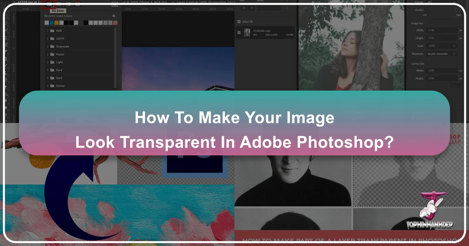The height and width of the screenshot is (246, 469).
Task: Click inside the Width input field showing 2160
Action: (x=442, y=30)
